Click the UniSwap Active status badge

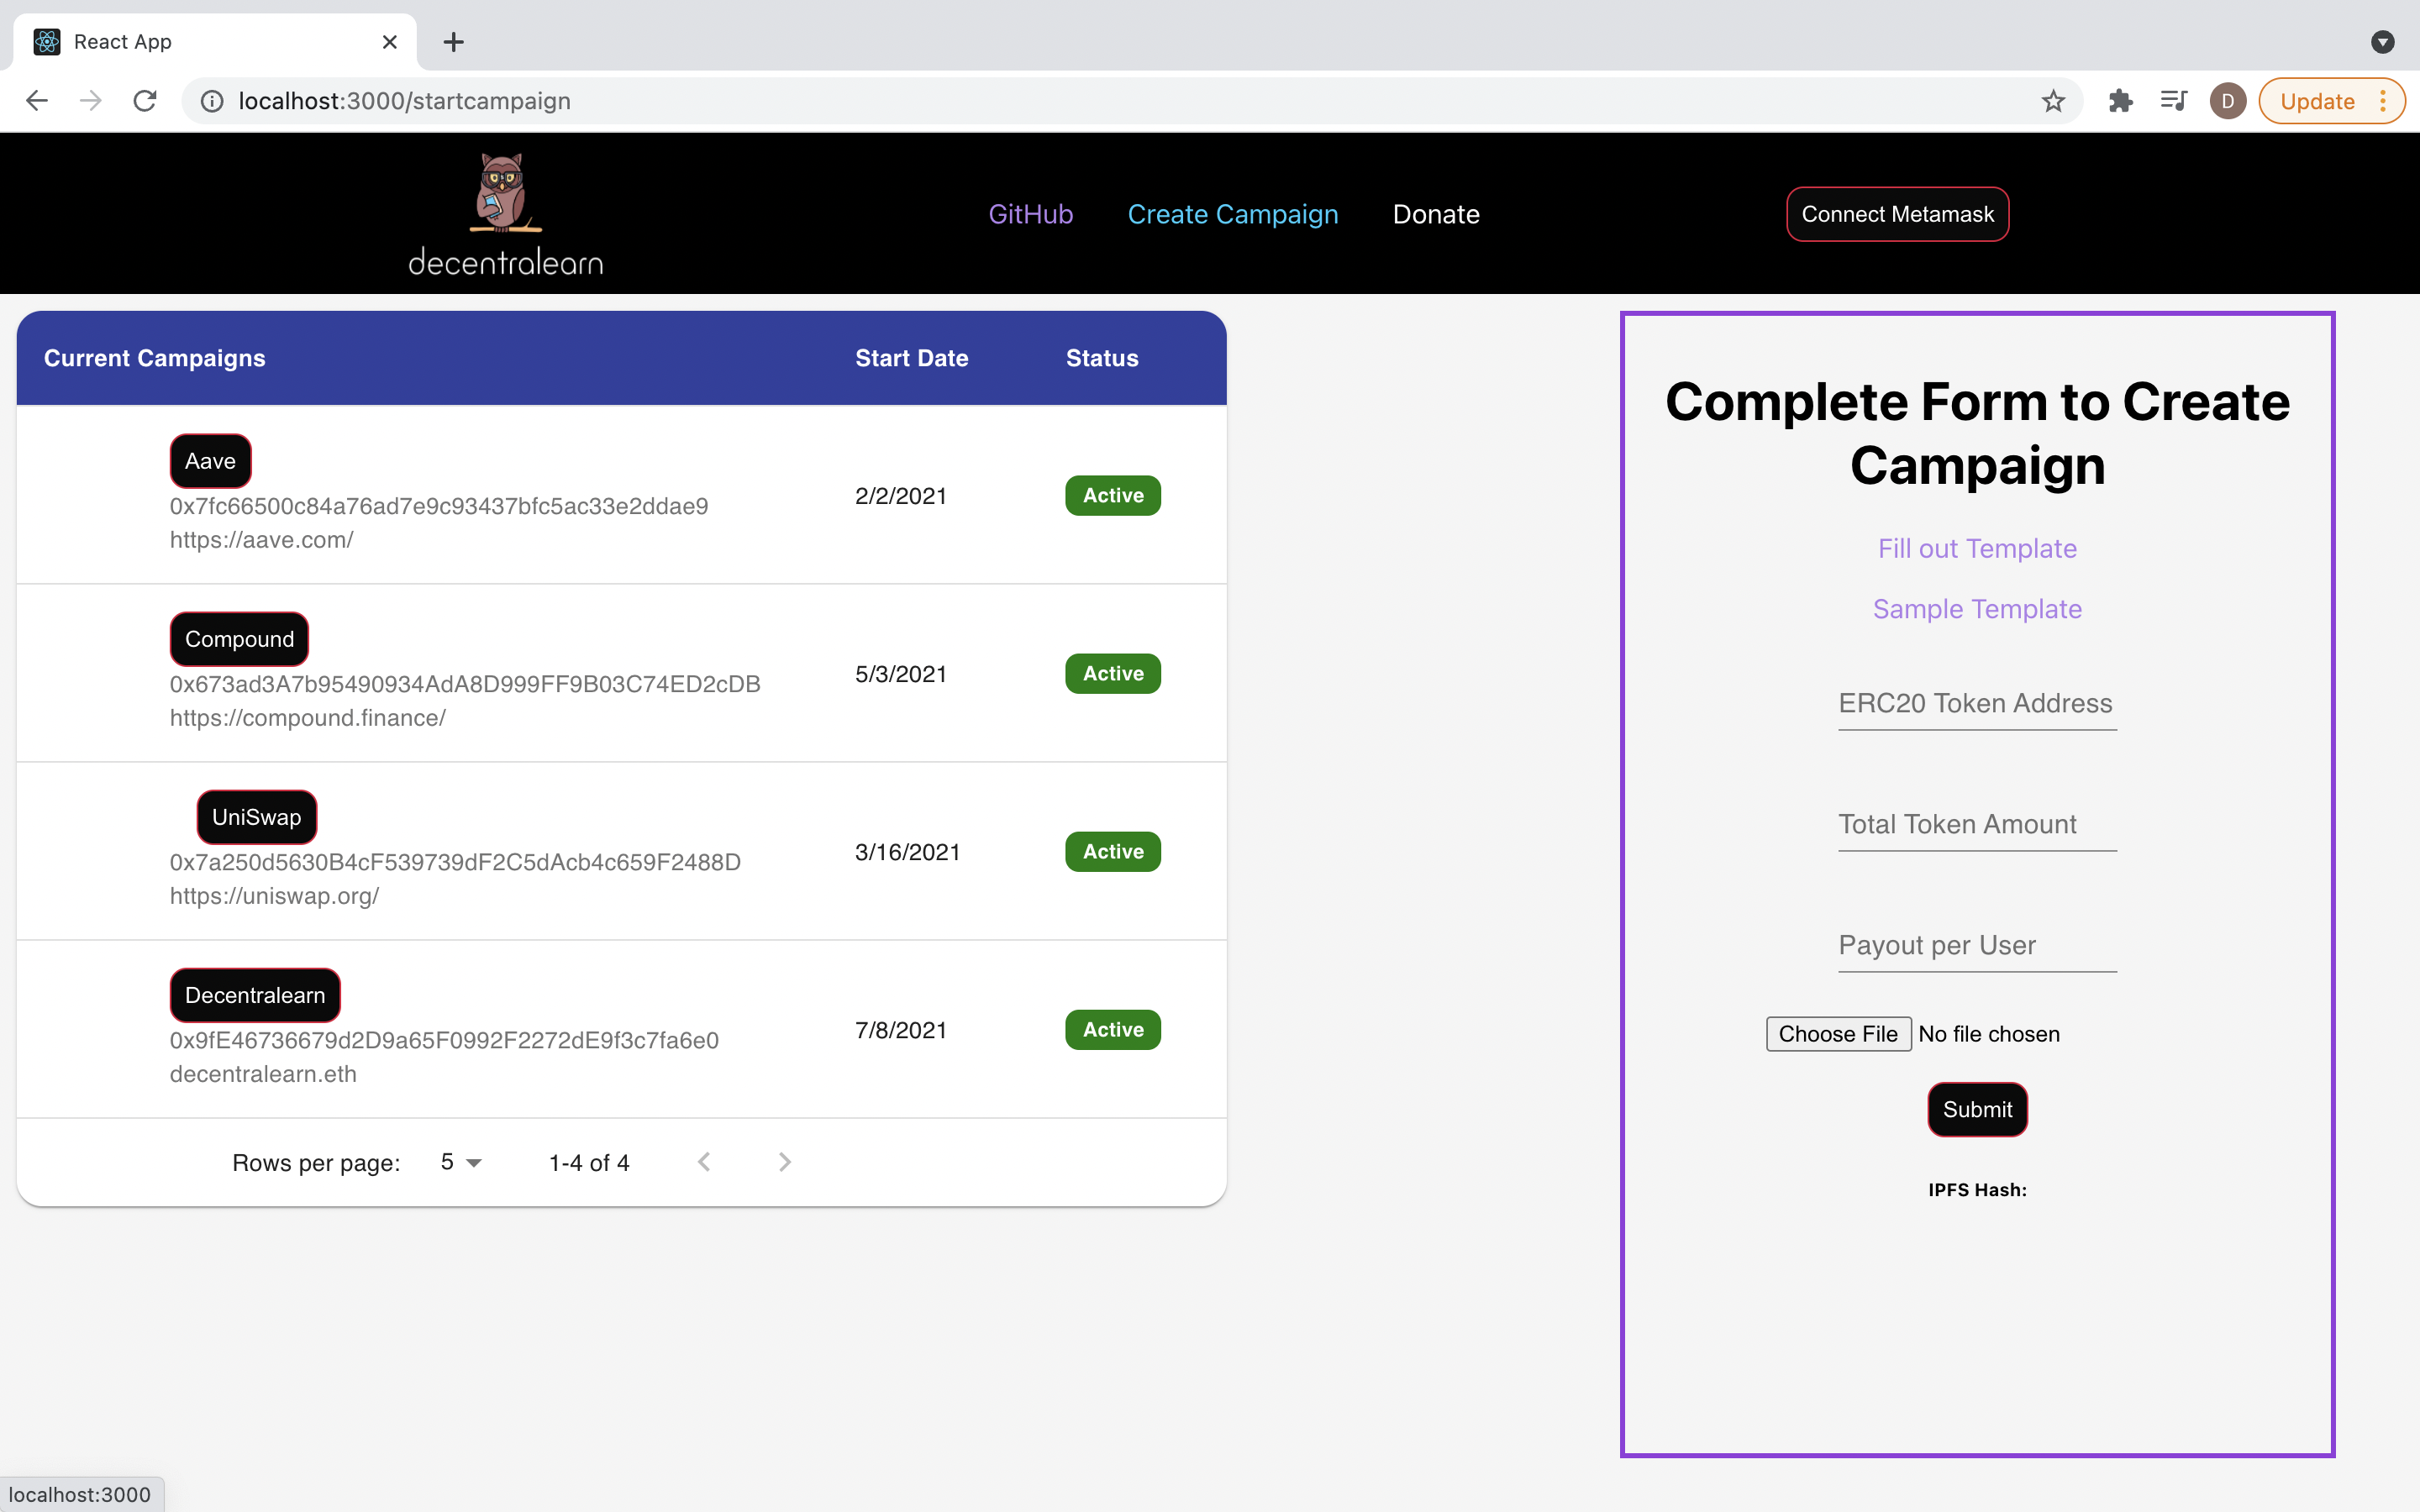[1113, 852]
